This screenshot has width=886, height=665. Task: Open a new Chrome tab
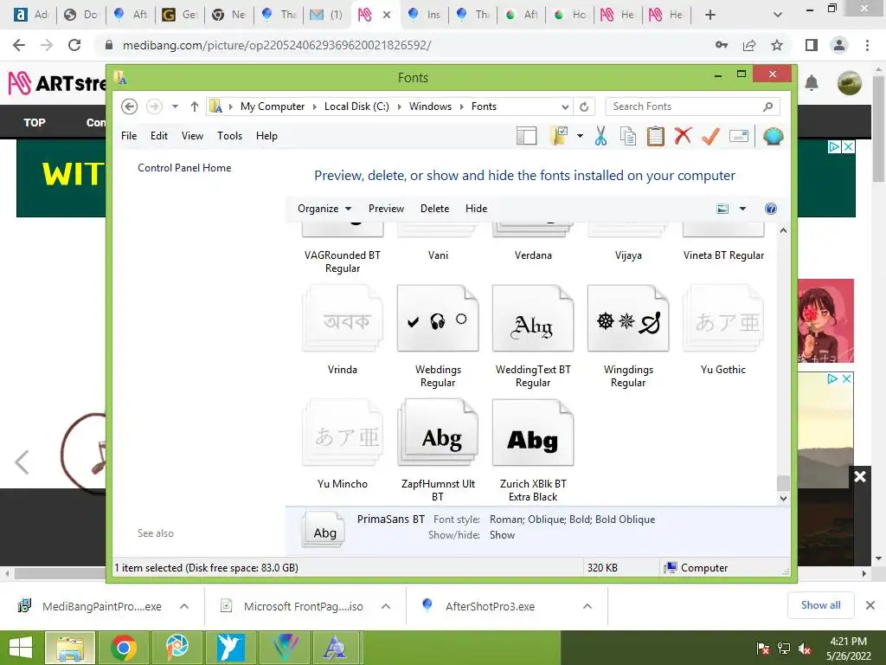[x=710, y=15]
